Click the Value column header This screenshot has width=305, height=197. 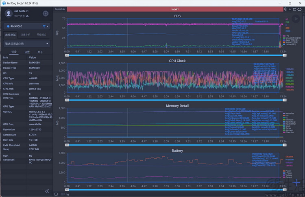32,57
